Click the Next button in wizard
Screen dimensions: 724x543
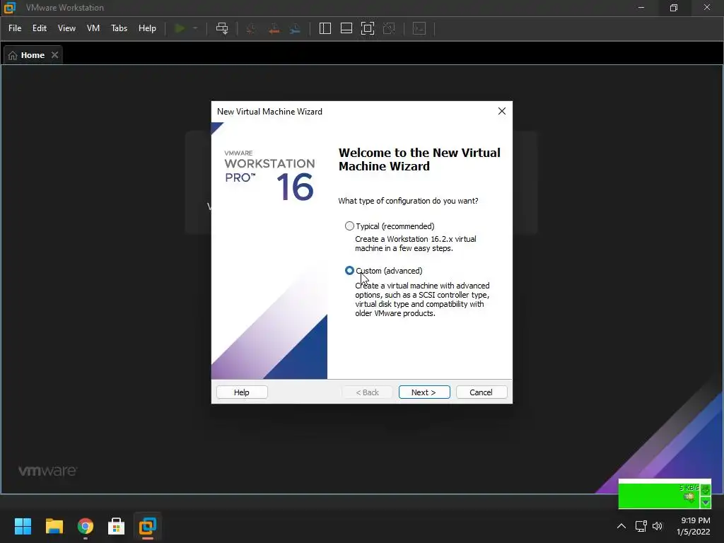tap(424, 392)
